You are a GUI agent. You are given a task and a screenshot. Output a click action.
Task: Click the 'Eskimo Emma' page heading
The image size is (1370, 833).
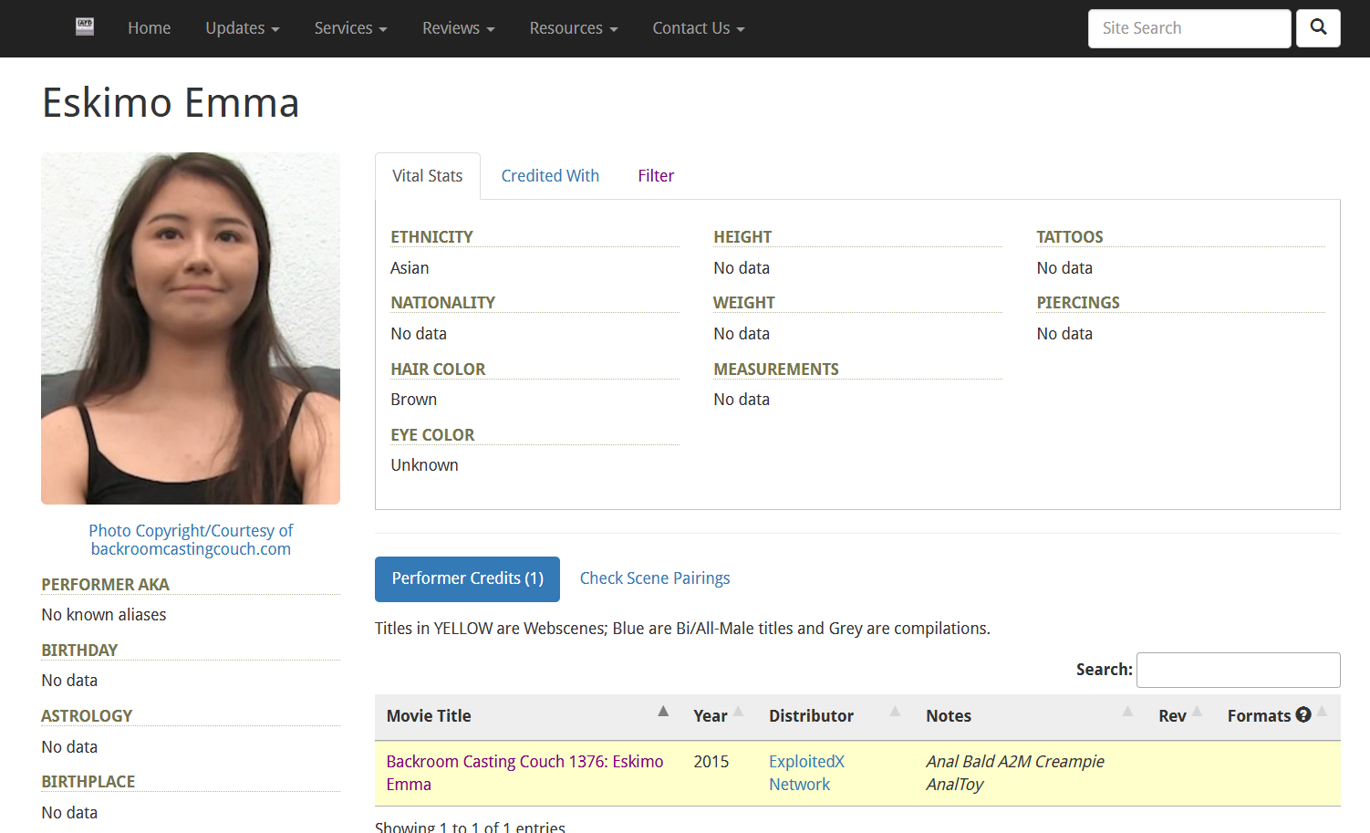[171, 102]
